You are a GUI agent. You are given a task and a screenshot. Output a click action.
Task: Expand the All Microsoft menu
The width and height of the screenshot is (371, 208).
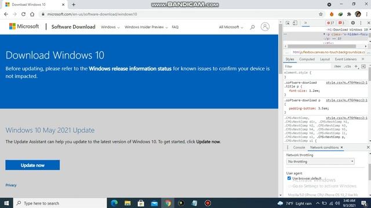coord(231,27)
